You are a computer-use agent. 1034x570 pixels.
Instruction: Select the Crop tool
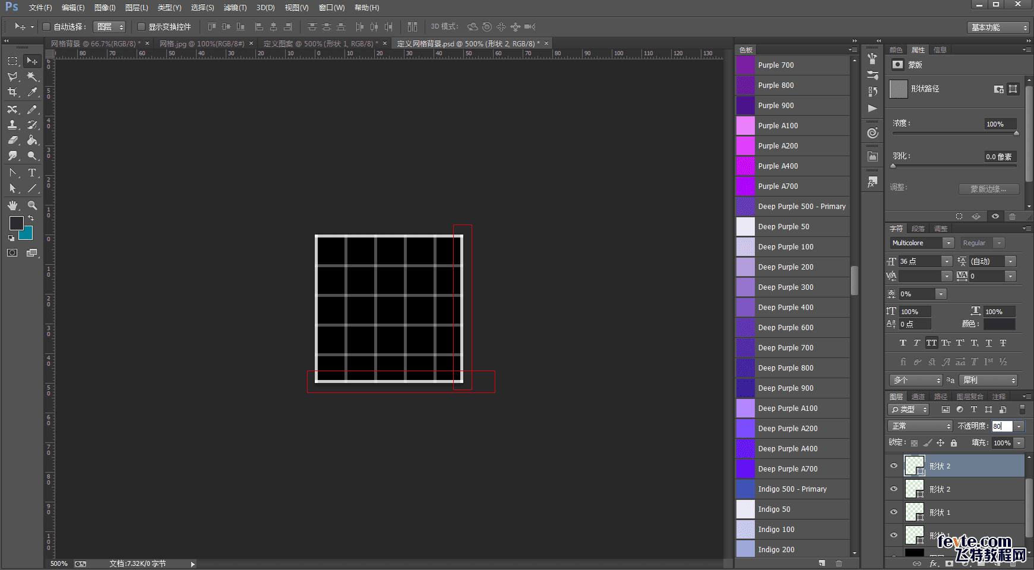point(12,92)
